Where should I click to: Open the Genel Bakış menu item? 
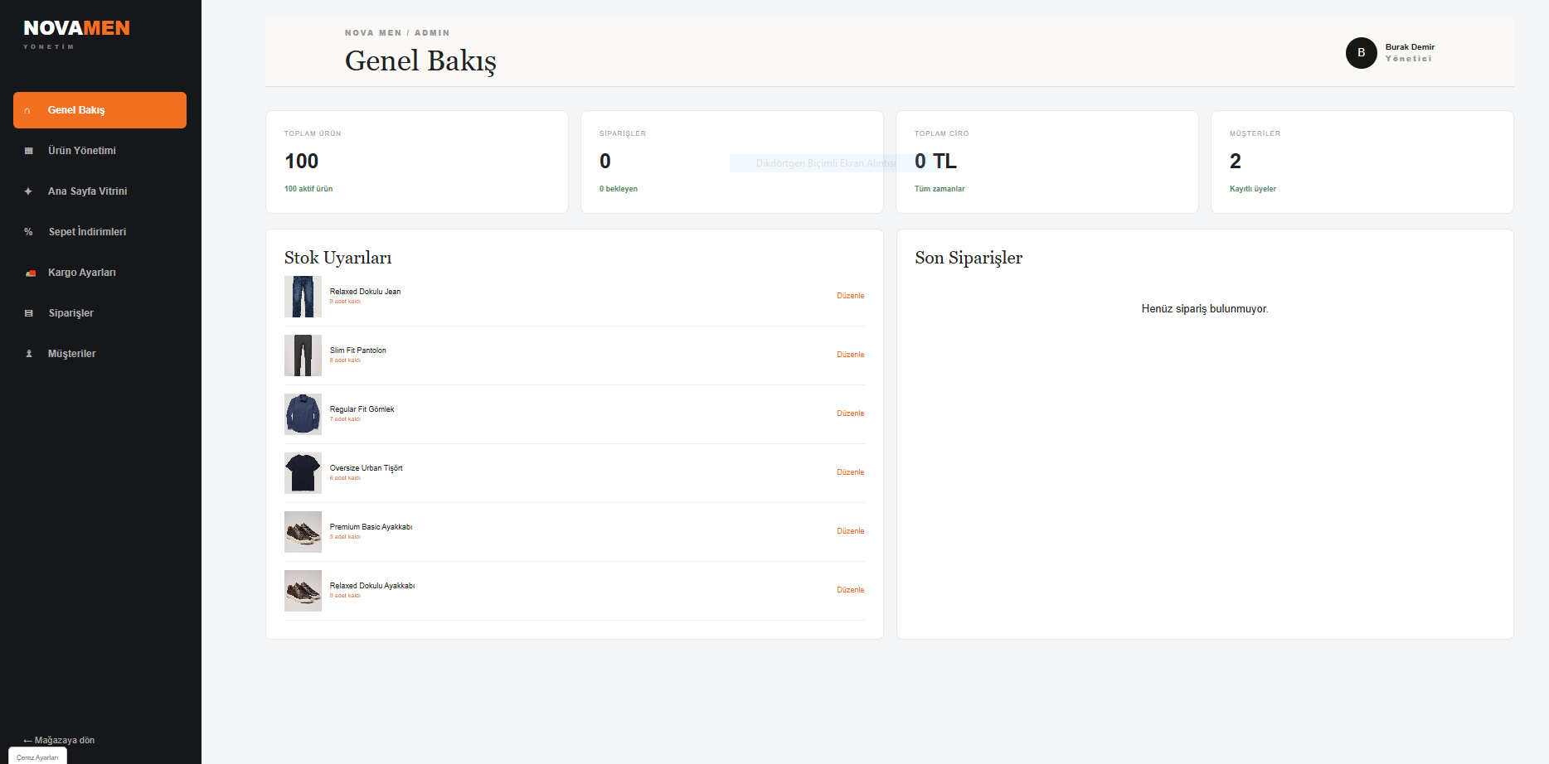coord(100,110)
